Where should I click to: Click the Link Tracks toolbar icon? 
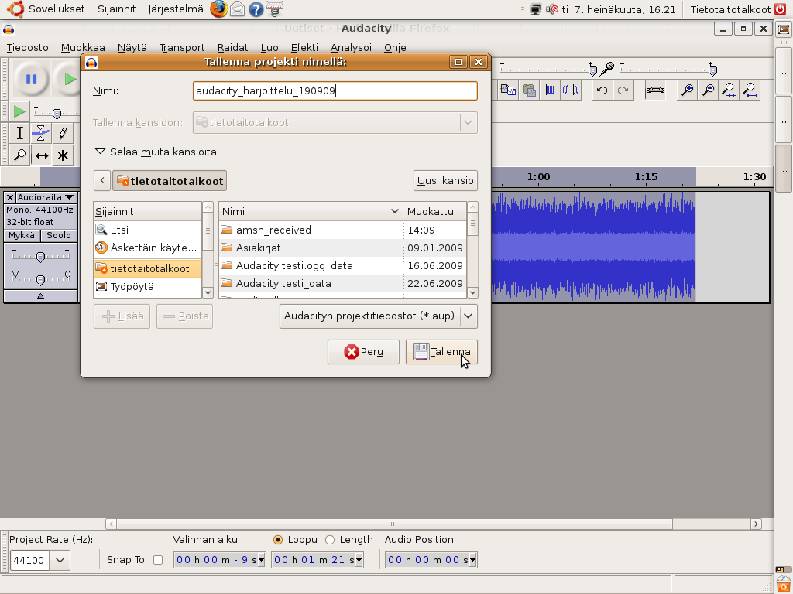click(x=655, y=90)
